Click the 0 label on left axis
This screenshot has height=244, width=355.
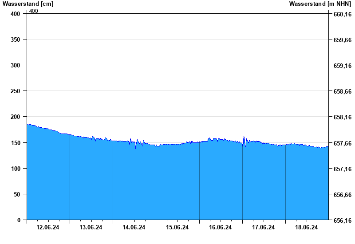click(19, 220)
